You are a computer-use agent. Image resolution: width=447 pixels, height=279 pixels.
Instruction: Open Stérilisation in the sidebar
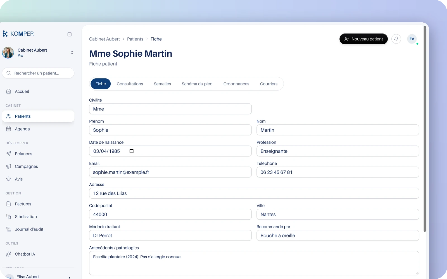tap(38, 217)
